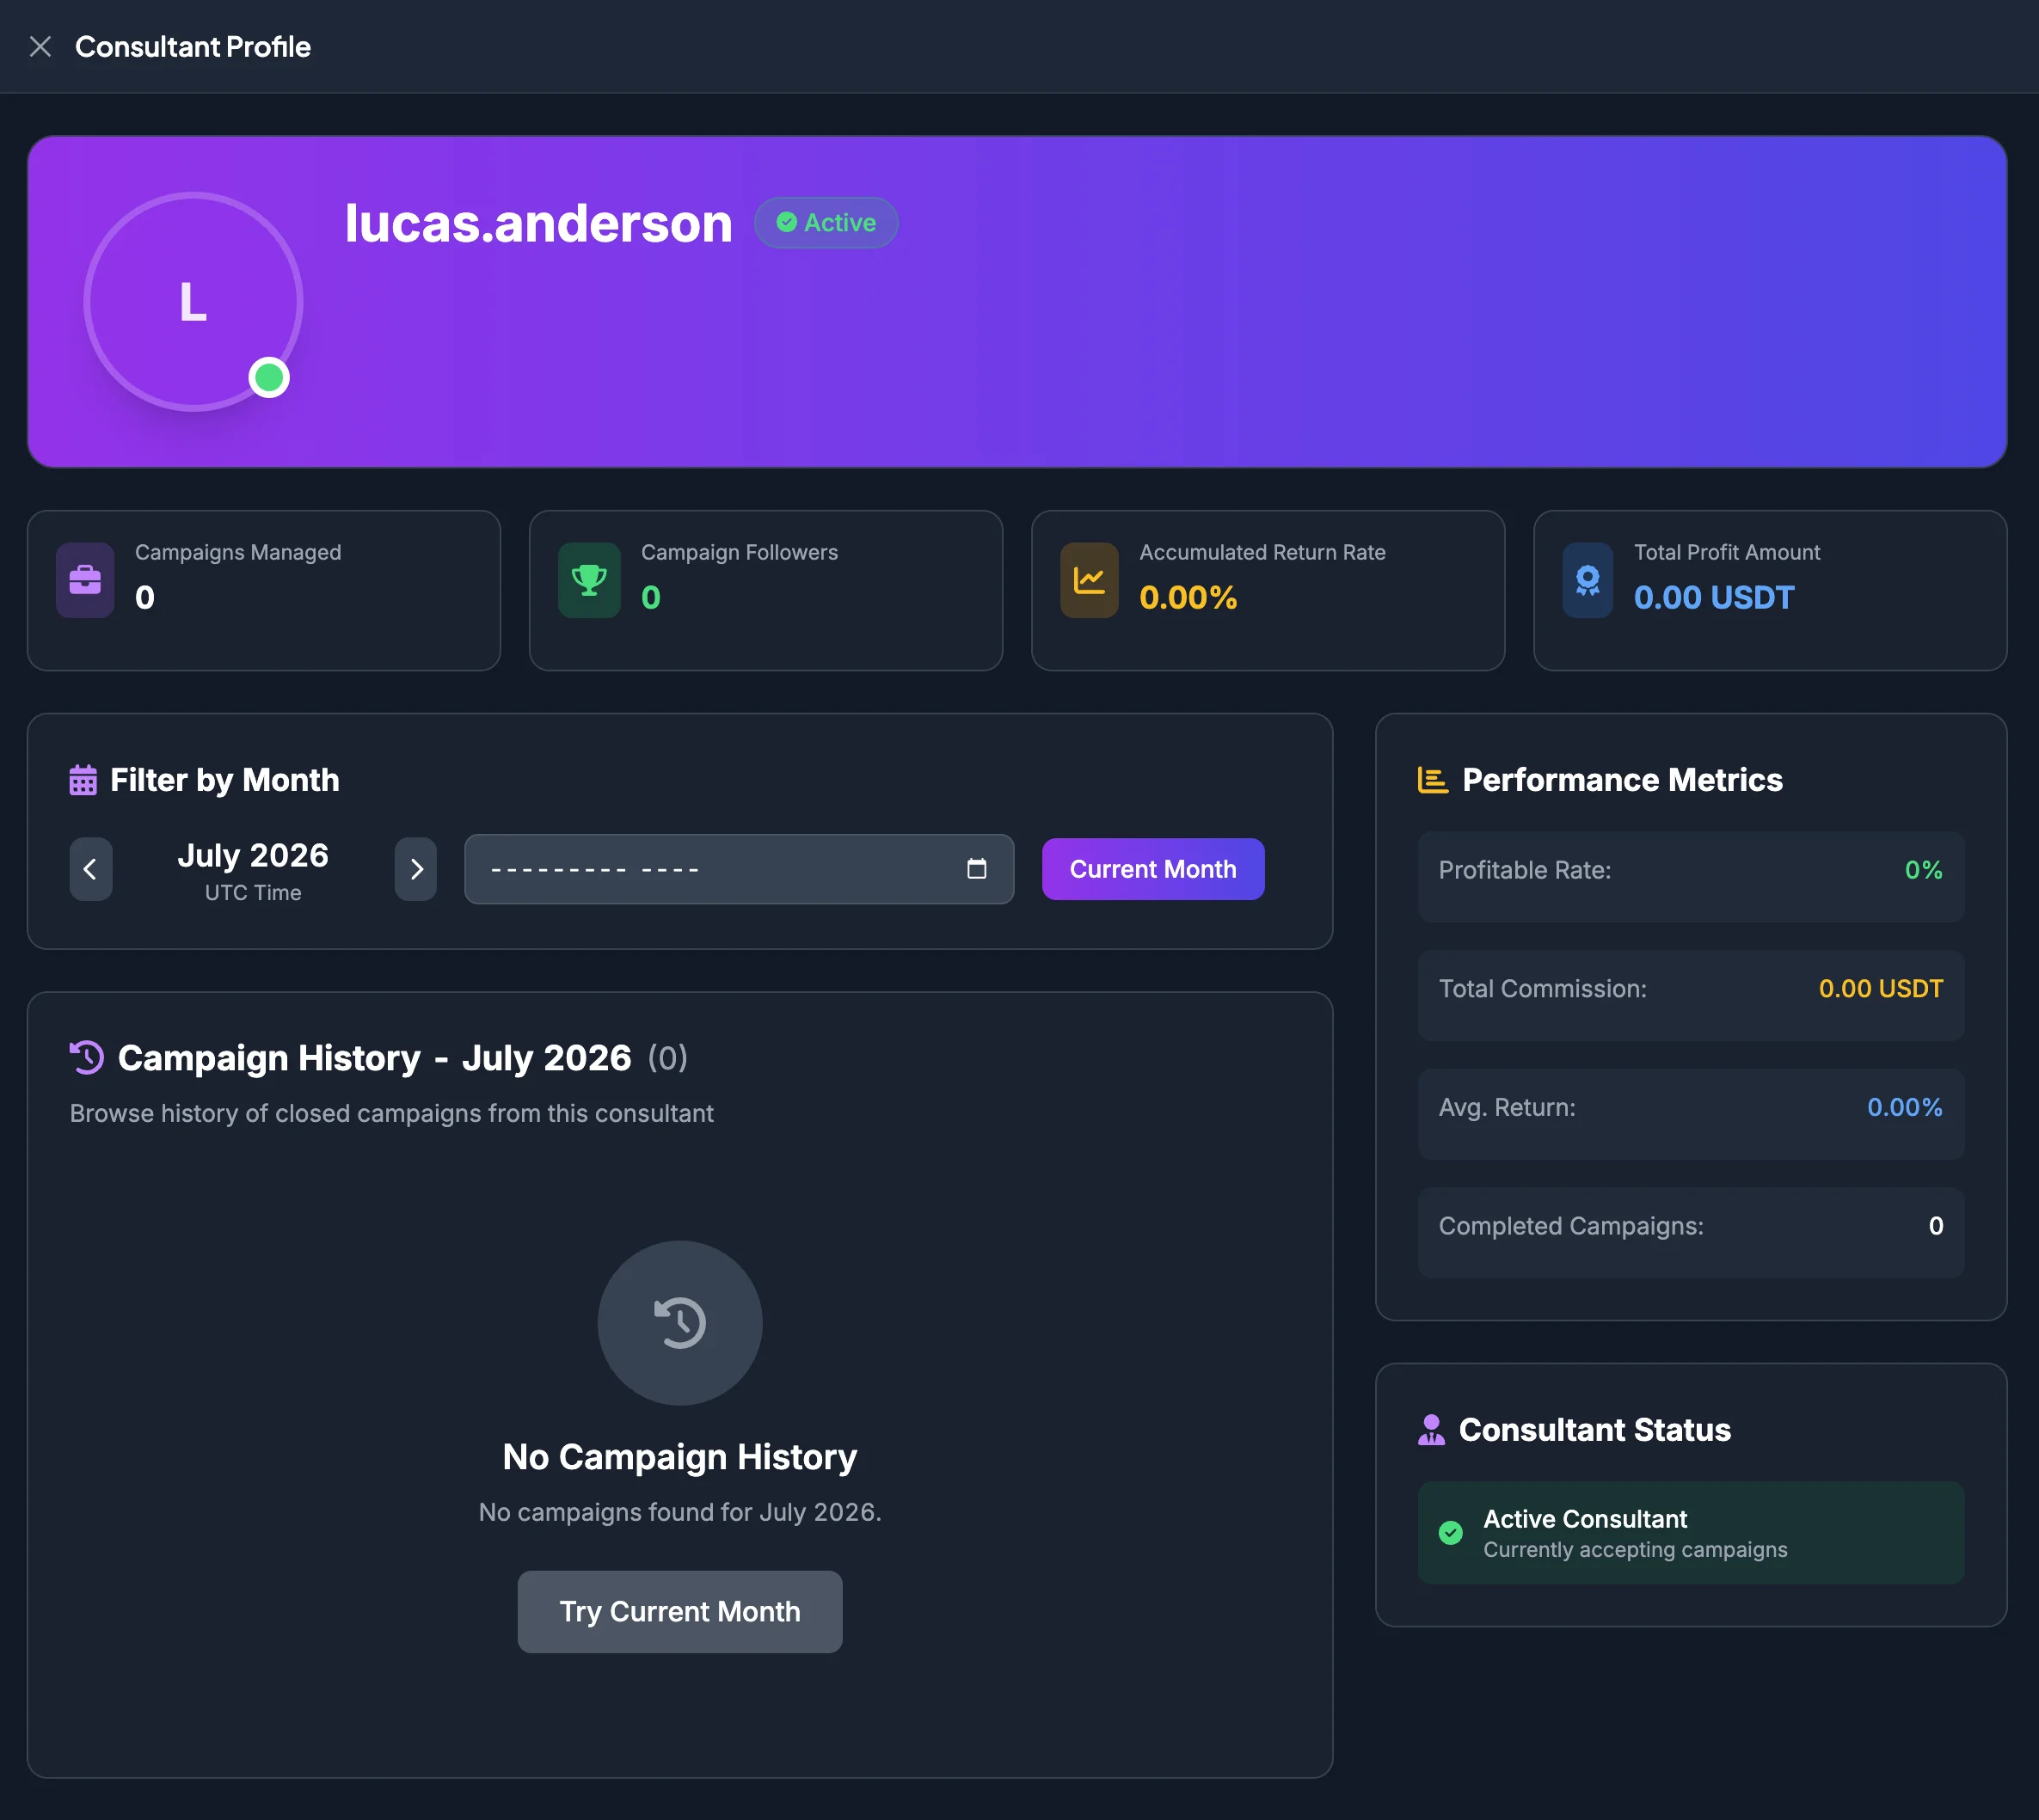Advance to next month with right chevron
The width and height of the screenshot is (2039, 1820).
[416, 869]
